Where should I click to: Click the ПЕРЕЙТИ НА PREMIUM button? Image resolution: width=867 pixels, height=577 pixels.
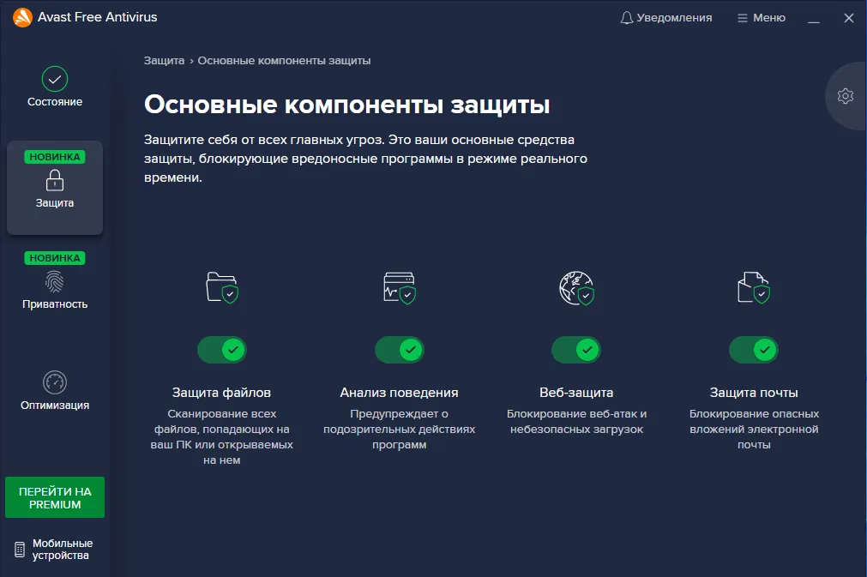55,497
